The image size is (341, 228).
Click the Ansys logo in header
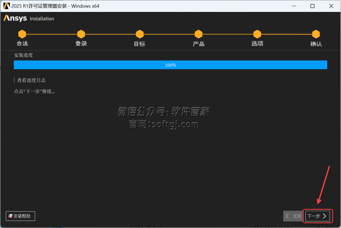point(15,18)
